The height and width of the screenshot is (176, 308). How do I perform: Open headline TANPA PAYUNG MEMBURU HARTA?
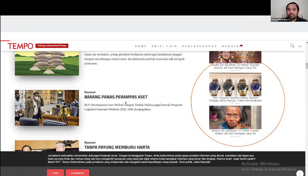(117, 147)
